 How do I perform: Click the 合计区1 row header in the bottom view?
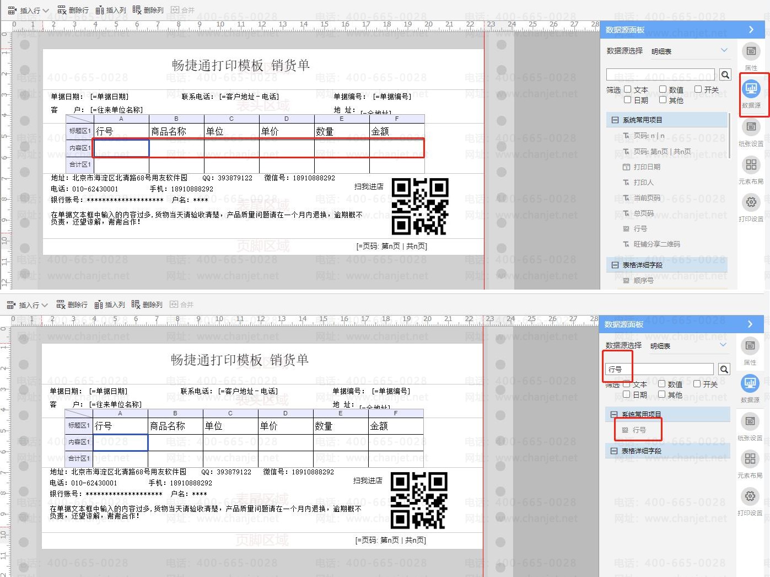pos(79,459)
